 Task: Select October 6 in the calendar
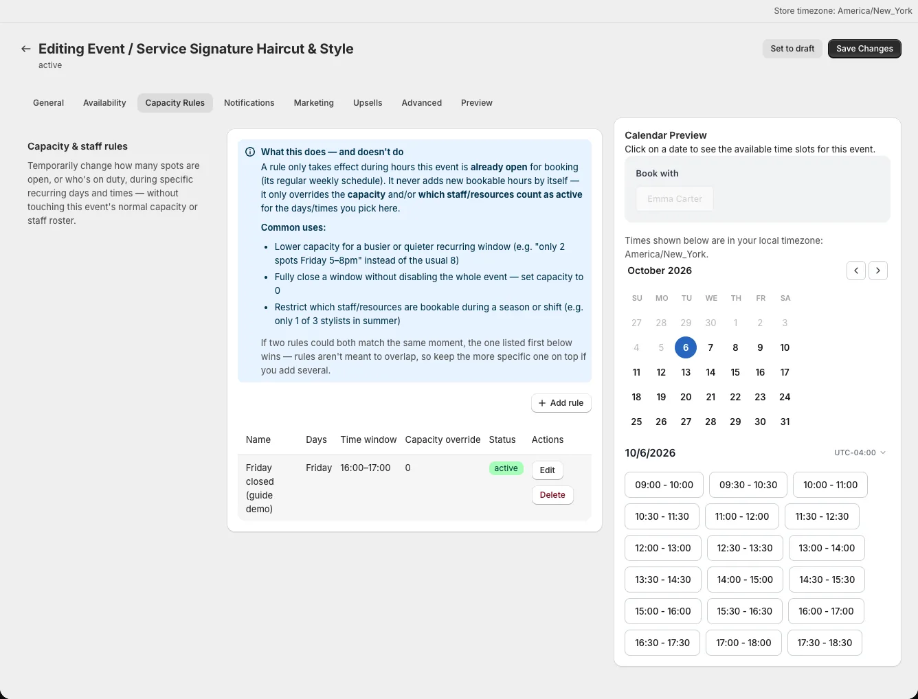click(x=686, y=347)
